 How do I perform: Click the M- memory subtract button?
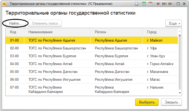171,4
